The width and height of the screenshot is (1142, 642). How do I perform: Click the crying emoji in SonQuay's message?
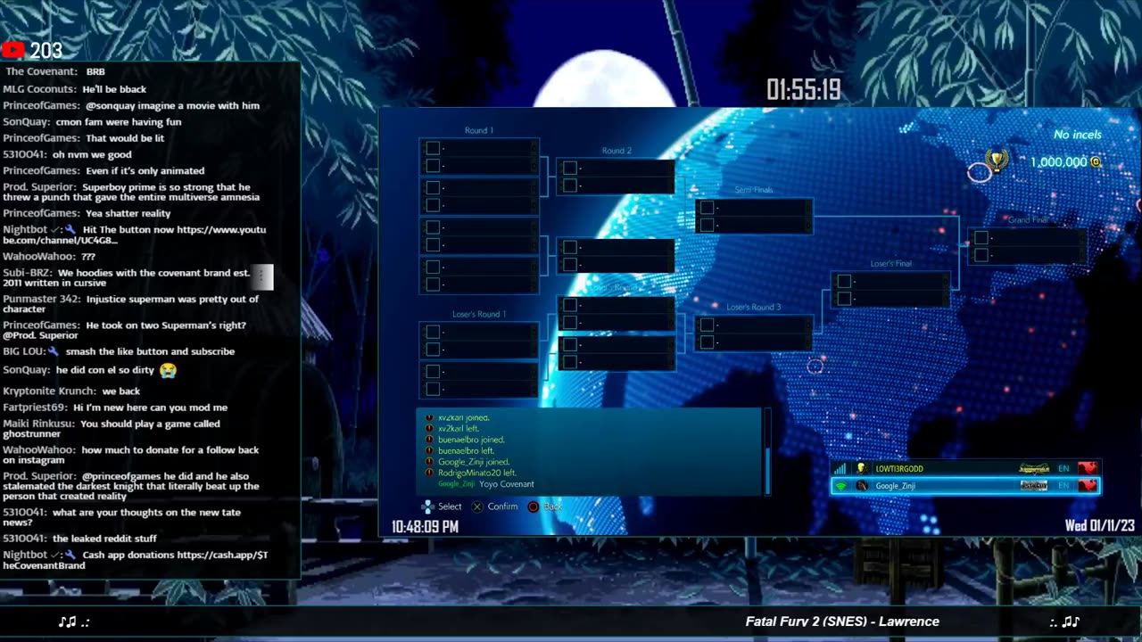168,370
